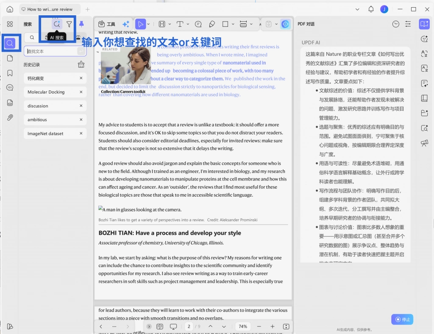Go to the previous view with back arrow
This screenshot has height=334, width=434.
pos(101,326)
